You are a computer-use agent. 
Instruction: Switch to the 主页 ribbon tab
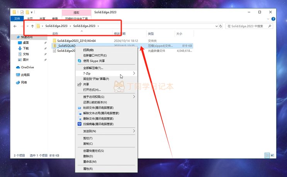[x=30, y=19]
